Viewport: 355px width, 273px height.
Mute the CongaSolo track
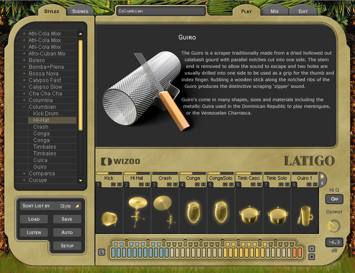click(x=225, y=184)
